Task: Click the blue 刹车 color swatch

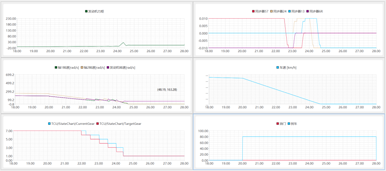Action: pos(289,124)
